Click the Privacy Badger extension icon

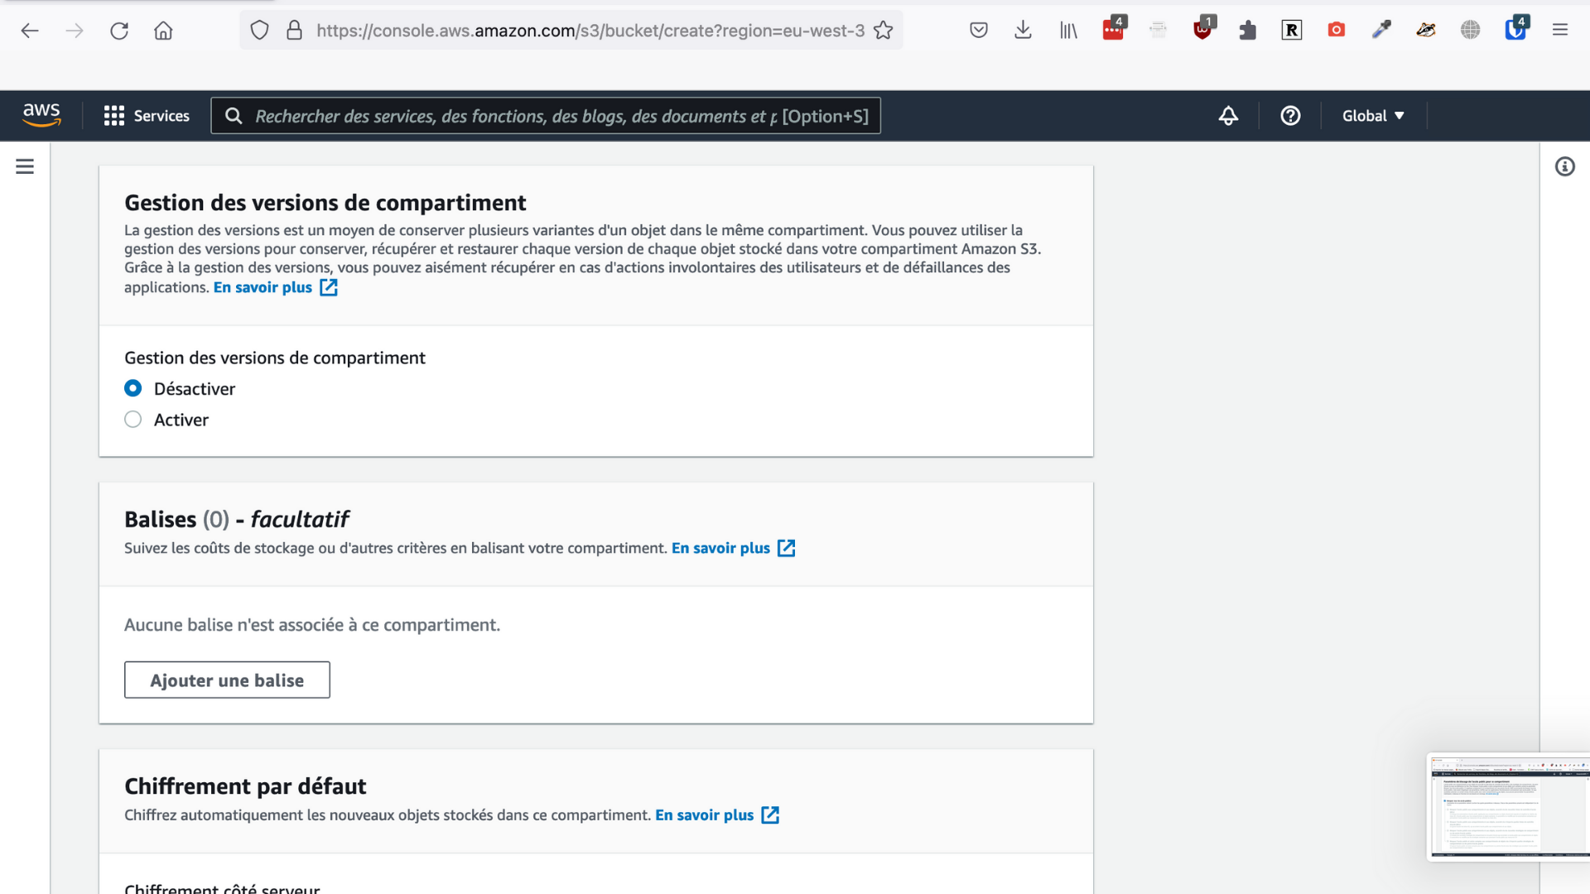[1425, 31]
